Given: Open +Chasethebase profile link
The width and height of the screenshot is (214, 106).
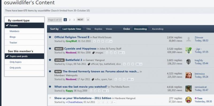Looking at the screenshot, I should click(74, 102).
